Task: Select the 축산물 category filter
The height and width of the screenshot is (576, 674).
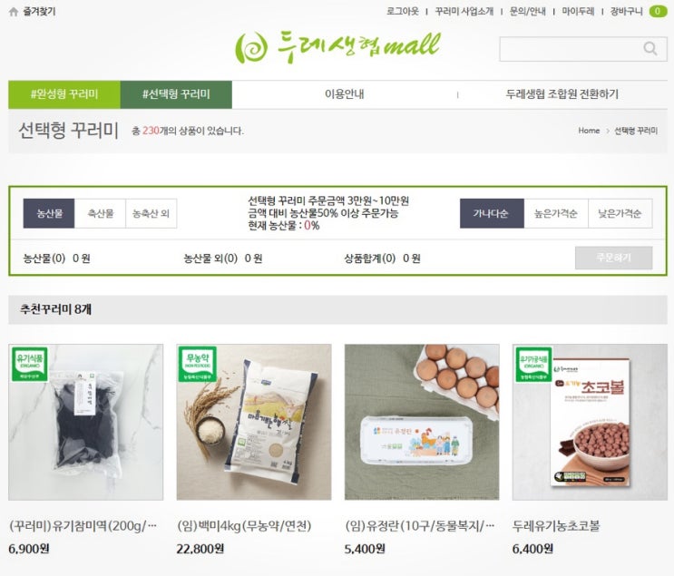Action: point(100,213)
